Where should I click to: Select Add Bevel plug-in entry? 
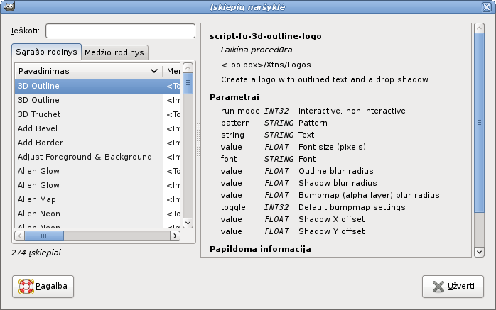[x=38, y=128]
